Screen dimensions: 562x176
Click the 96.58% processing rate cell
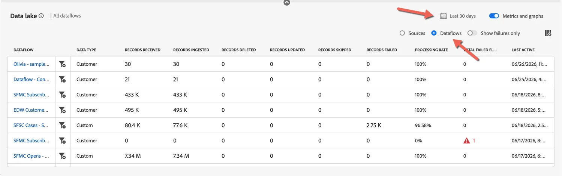coord(423,126)
